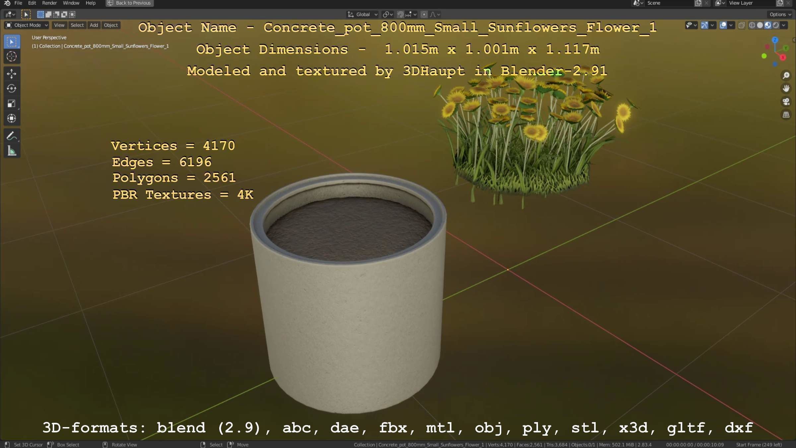Open shading options dropdown arrow

[784, 25]
